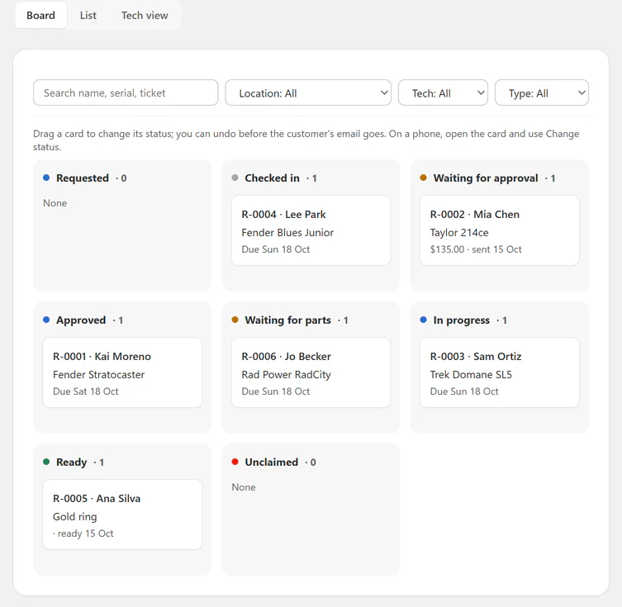Click None in the Requested column

[55, 203]
